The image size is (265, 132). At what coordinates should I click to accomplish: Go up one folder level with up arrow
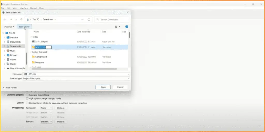(21, 20)
